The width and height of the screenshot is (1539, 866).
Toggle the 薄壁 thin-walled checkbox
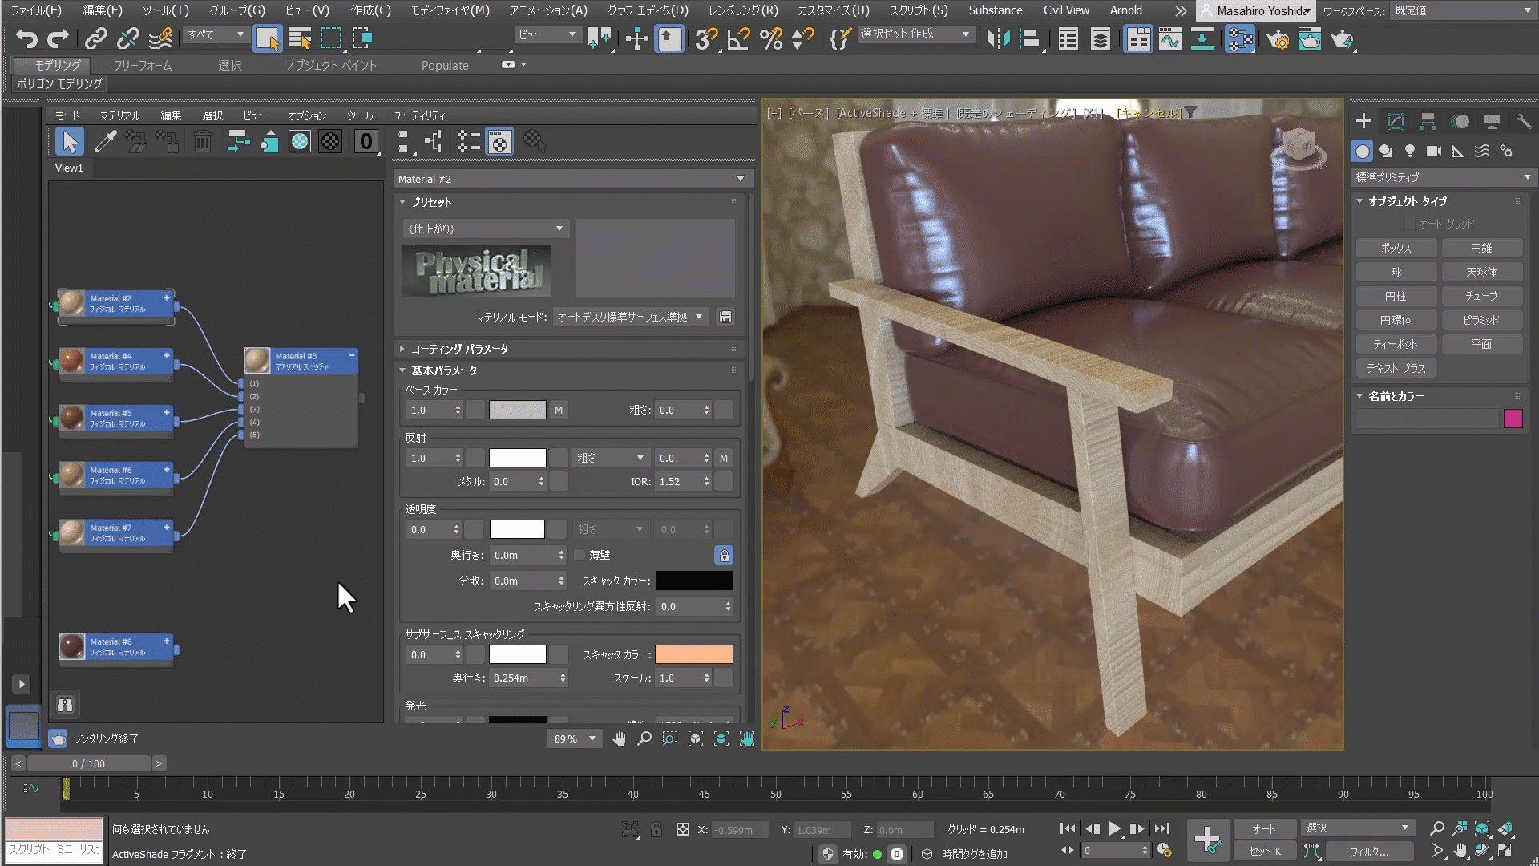click(x=580, y=555)
